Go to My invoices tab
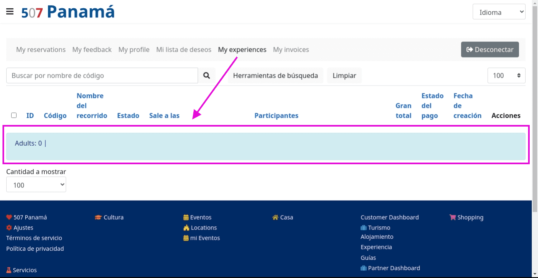 point(291,50)
